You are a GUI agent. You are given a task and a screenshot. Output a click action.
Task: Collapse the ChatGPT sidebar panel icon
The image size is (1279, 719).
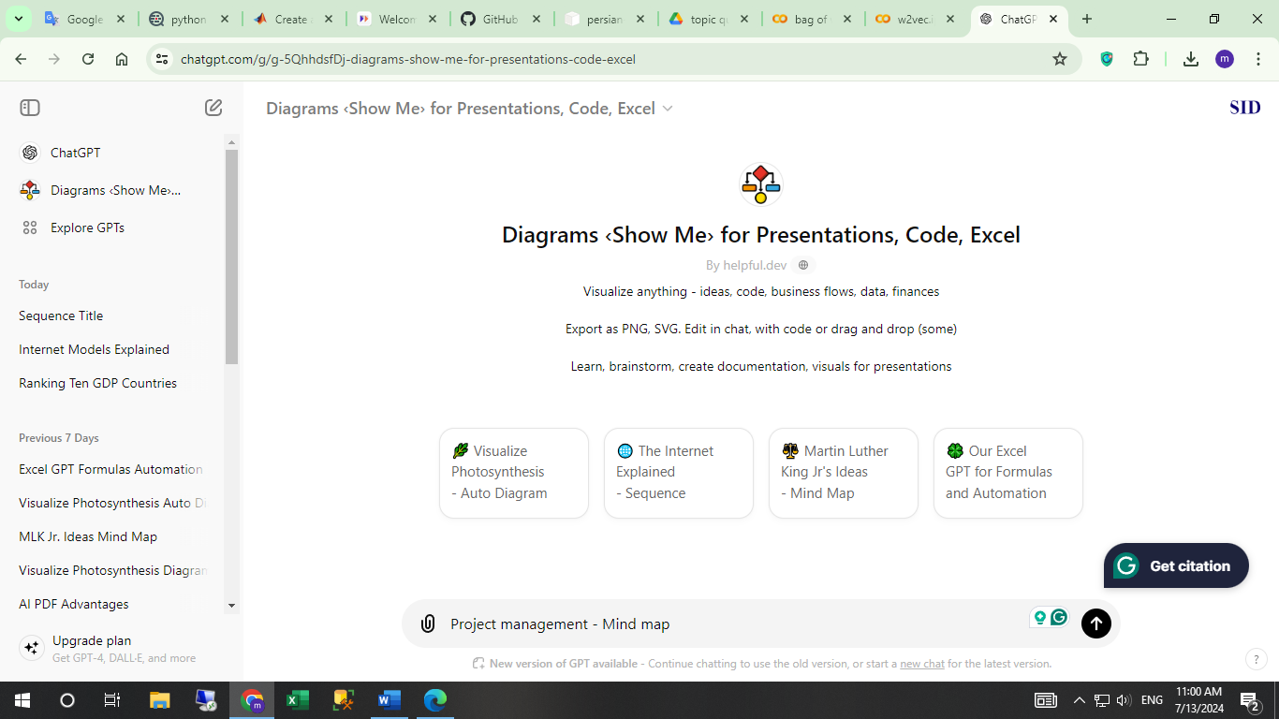(x=30, y=108)
